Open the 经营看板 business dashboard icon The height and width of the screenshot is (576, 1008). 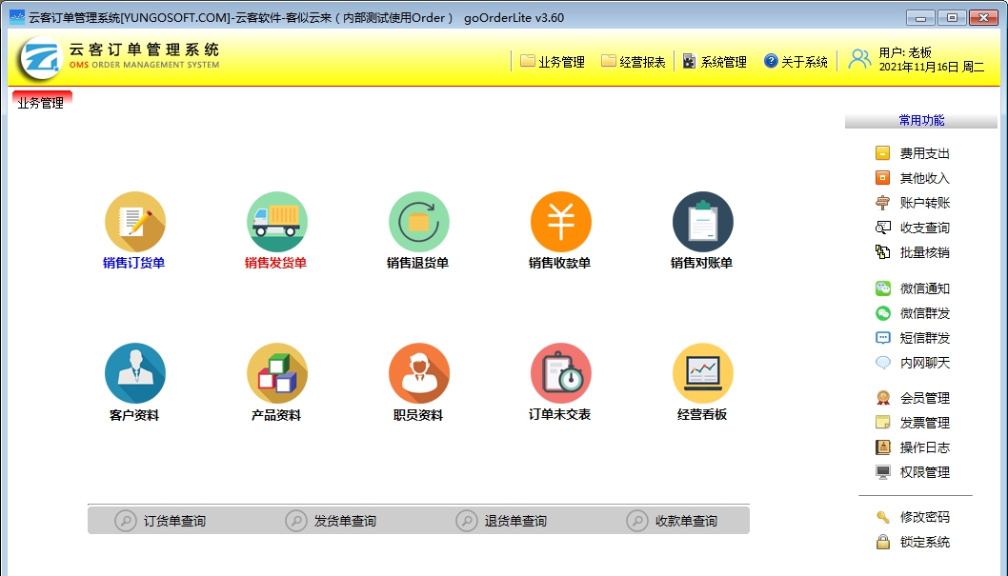702,379
